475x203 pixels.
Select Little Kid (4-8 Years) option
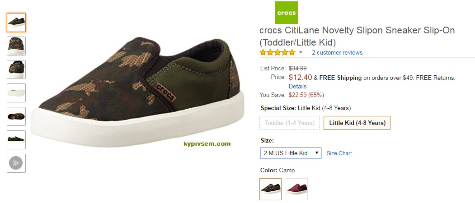pos(357,123)
